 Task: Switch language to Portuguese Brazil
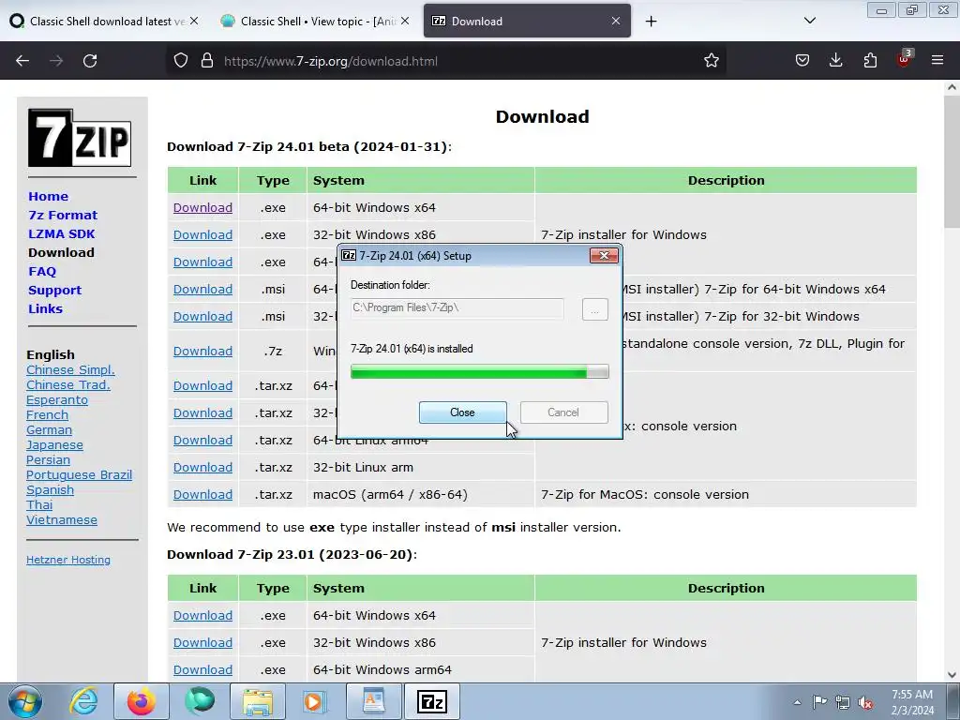79,475
